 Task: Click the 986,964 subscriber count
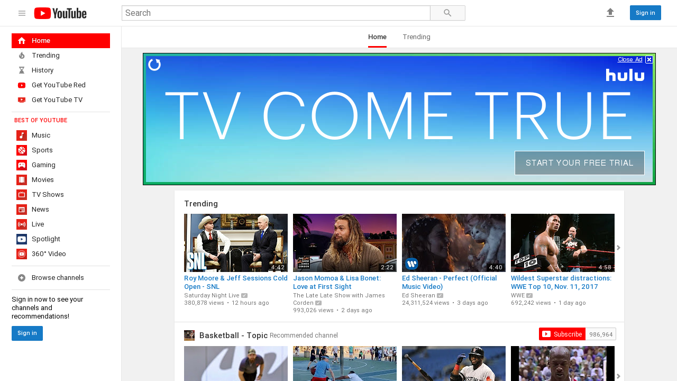[601, 334]
